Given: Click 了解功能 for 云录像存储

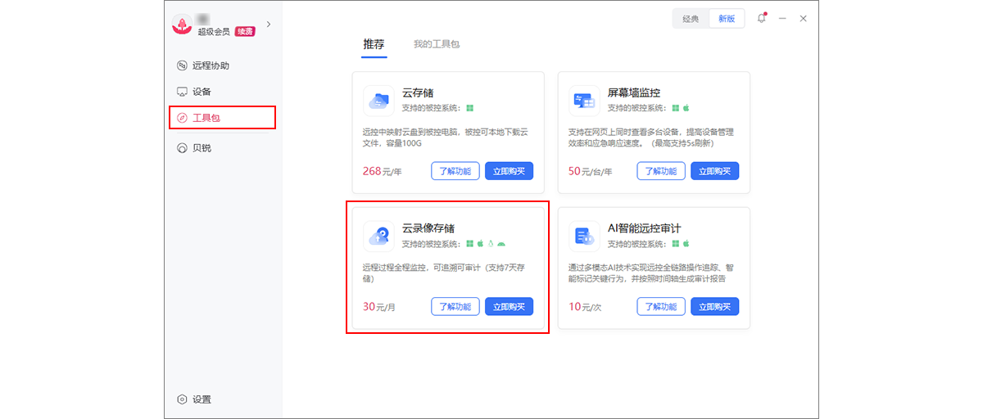Looking at the screenshot, I should tap(455, 307).
